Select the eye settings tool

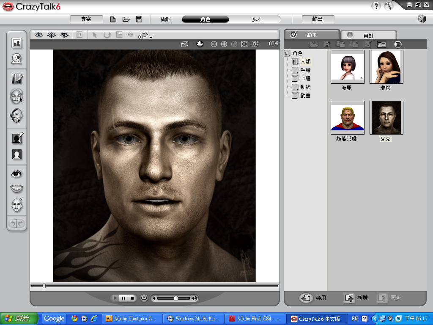click(x=17, y=174)
